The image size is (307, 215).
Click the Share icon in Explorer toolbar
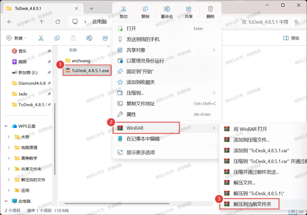tap(105, 38)
